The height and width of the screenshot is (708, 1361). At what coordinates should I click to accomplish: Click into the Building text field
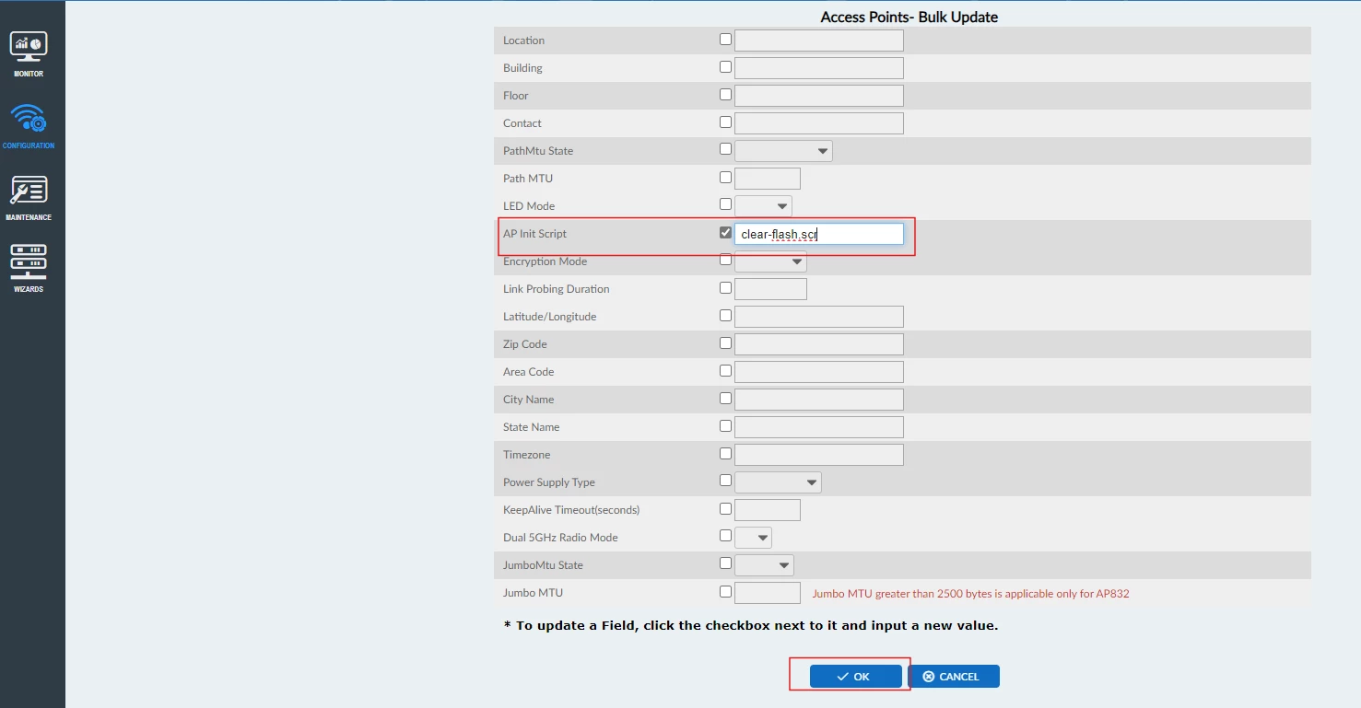[819, 68]
